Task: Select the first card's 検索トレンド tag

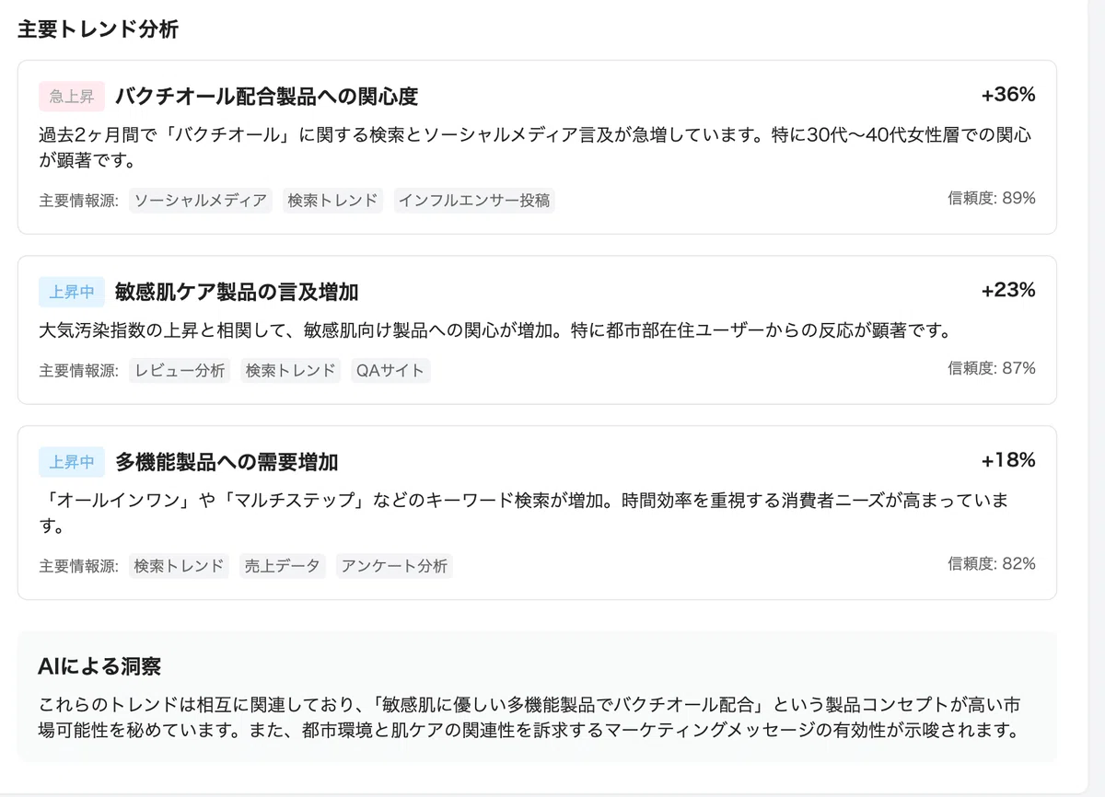Action: pyautogui.click(x=333, y=200)
